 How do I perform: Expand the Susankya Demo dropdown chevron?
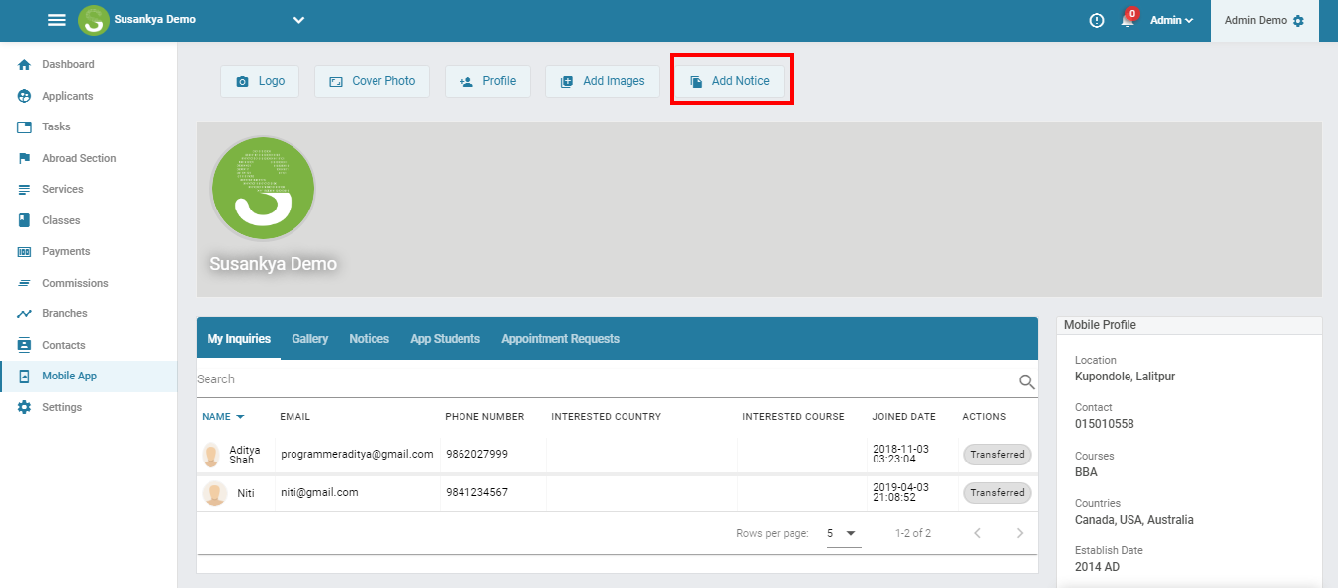pos(298,20)
